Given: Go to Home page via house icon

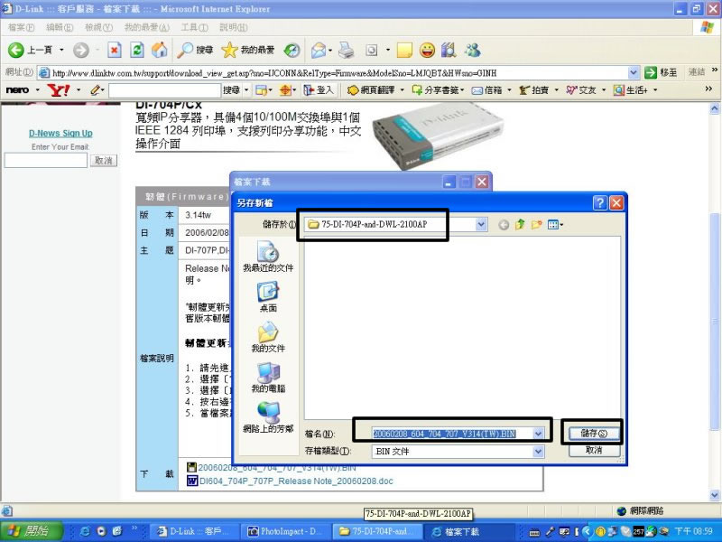Looking at the screenshot, I should pos(160,50).
